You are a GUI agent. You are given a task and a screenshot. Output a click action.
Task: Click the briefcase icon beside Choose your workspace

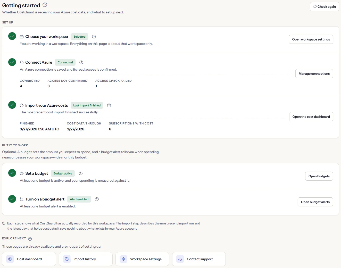(22, 37)
